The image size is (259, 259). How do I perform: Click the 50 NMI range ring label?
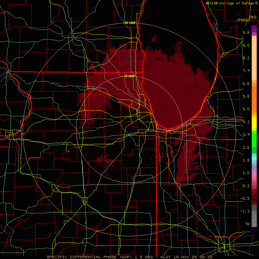(x=129, y=76)
